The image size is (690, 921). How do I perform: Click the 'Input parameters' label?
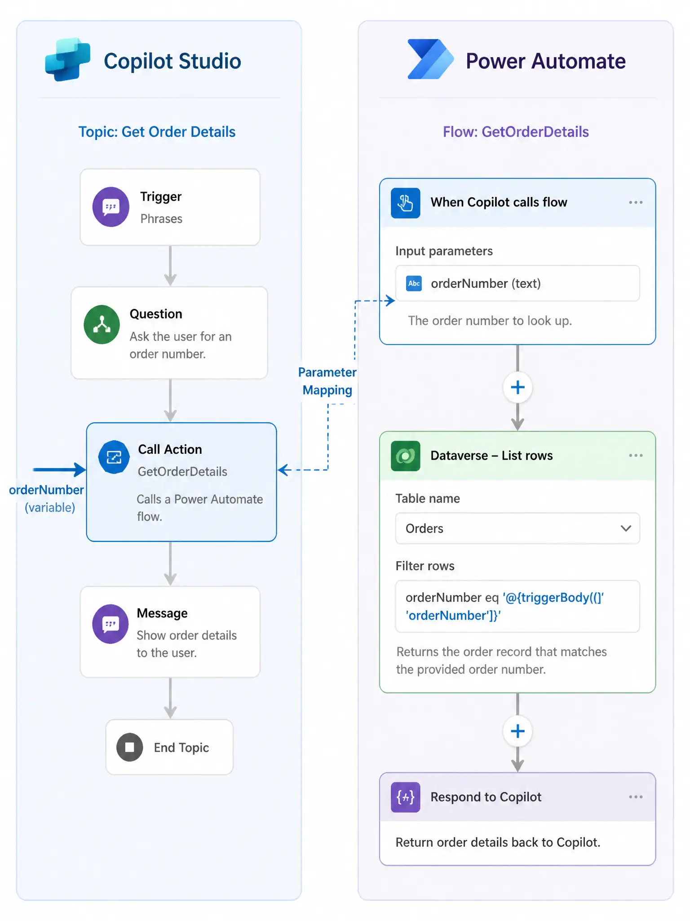tap(444, 251)
